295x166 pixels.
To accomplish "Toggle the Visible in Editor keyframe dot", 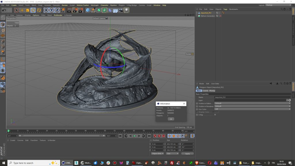I will click(x=197, y=103).
